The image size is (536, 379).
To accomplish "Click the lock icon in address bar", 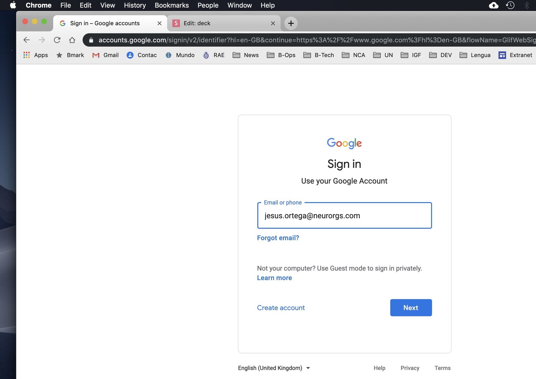I will [91, 40].
